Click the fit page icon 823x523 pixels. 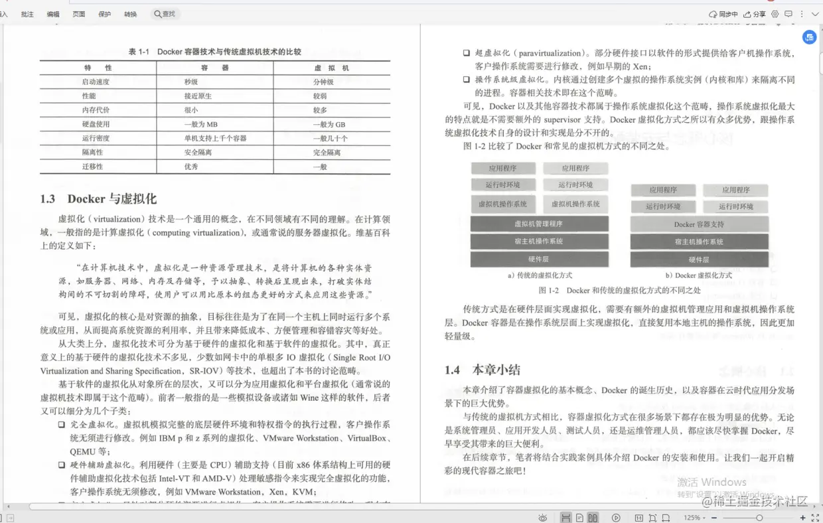(x=652, y=518)
